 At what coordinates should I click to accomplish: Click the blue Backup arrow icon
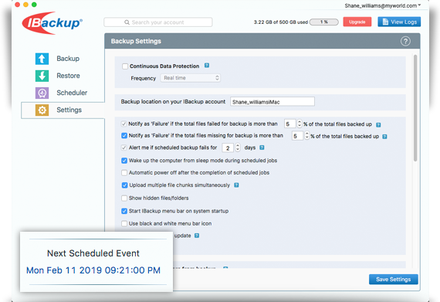point(42,59)
